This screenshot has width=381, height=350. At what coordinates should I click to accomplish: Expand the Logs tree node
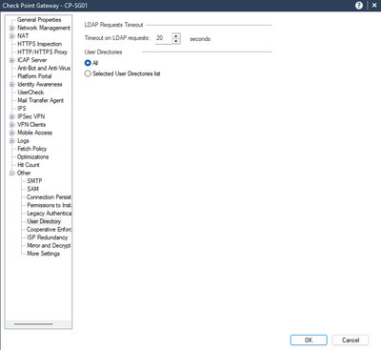point(11,141)
